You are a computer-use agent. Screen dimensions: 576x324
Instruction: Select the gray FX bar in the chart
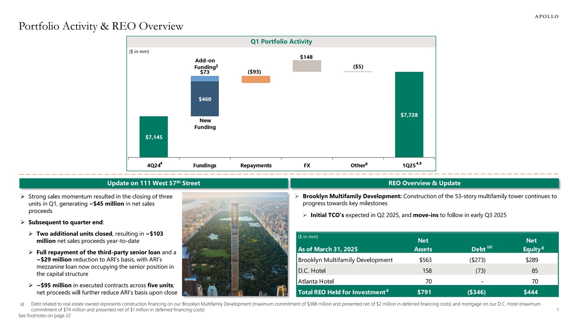click(x=307, y=66)
